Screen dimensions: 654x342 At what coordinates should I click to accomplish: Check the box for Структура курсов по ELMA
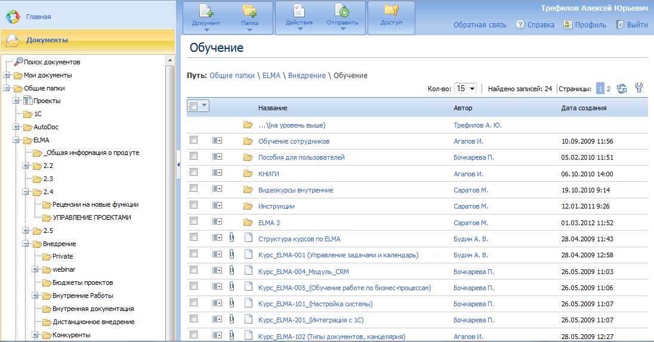point(193,238)
